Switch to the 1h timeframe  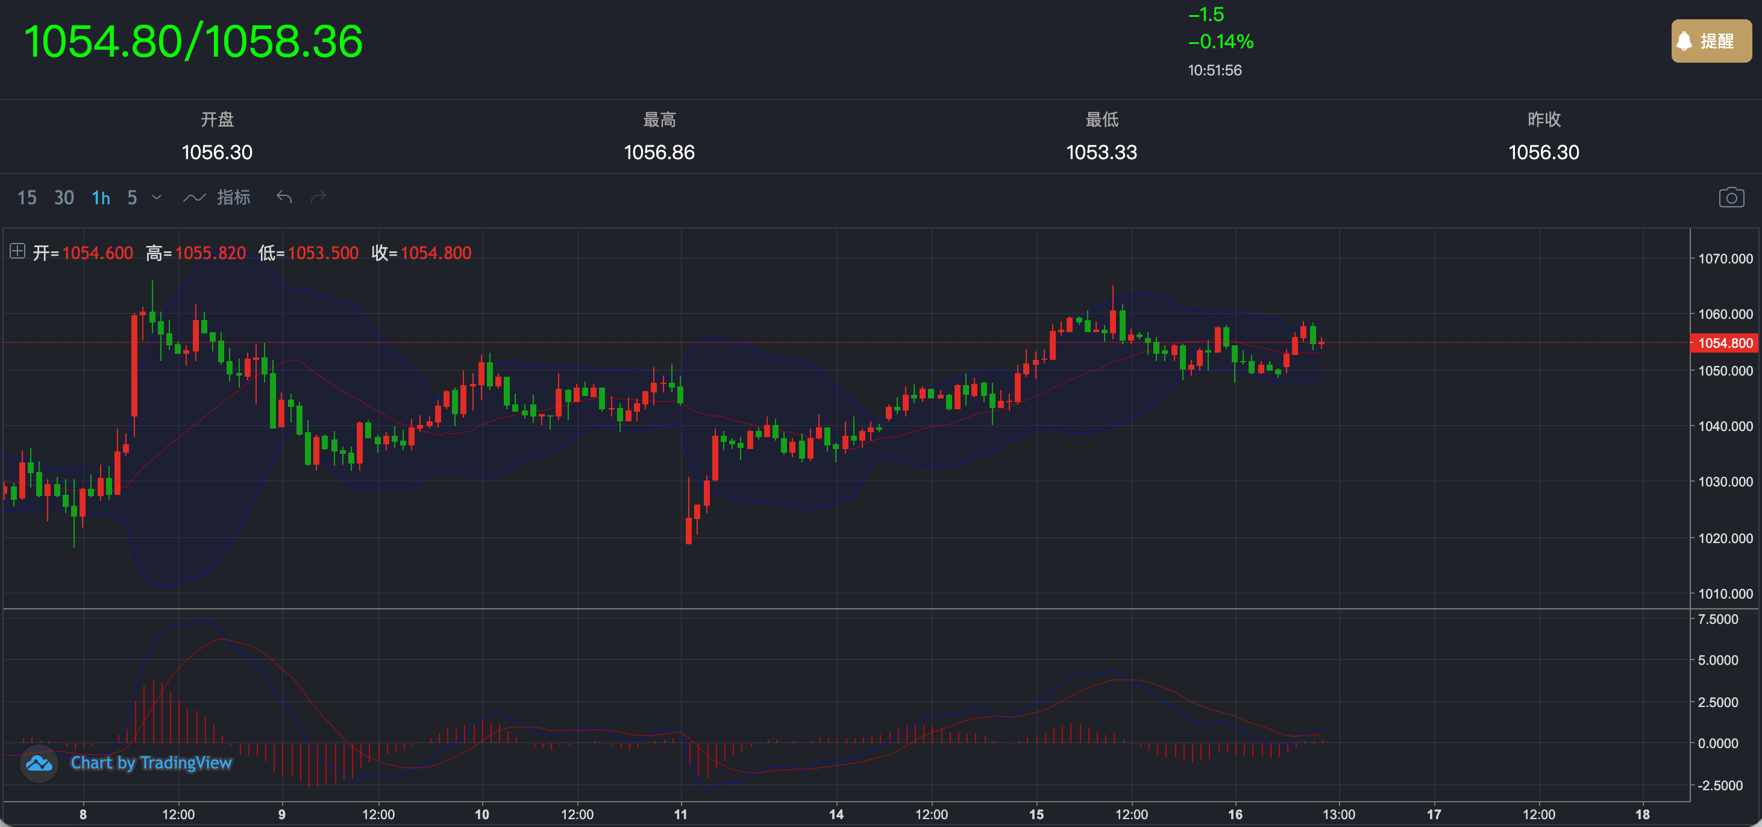coord(101,198)
